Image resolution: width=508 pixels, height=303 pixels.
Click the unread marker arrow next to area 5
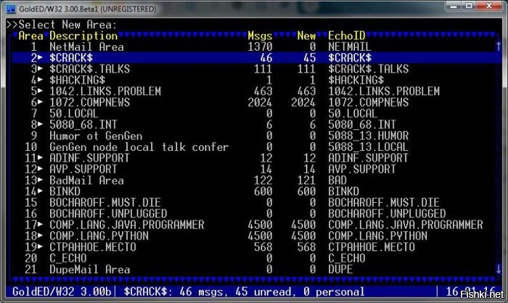click(41, 91)
